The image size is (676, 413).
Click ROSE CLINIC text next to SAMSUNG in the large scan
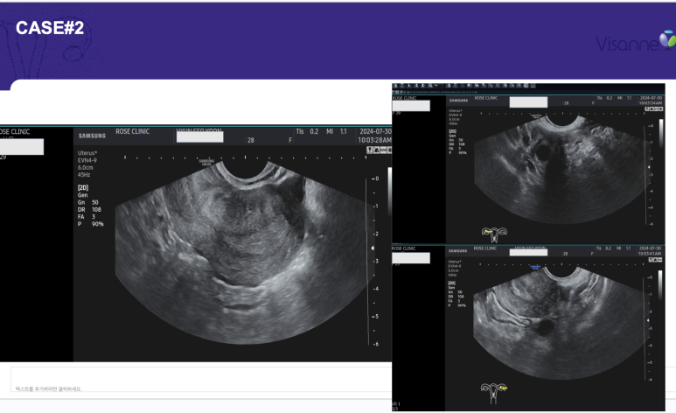point(132,131)
